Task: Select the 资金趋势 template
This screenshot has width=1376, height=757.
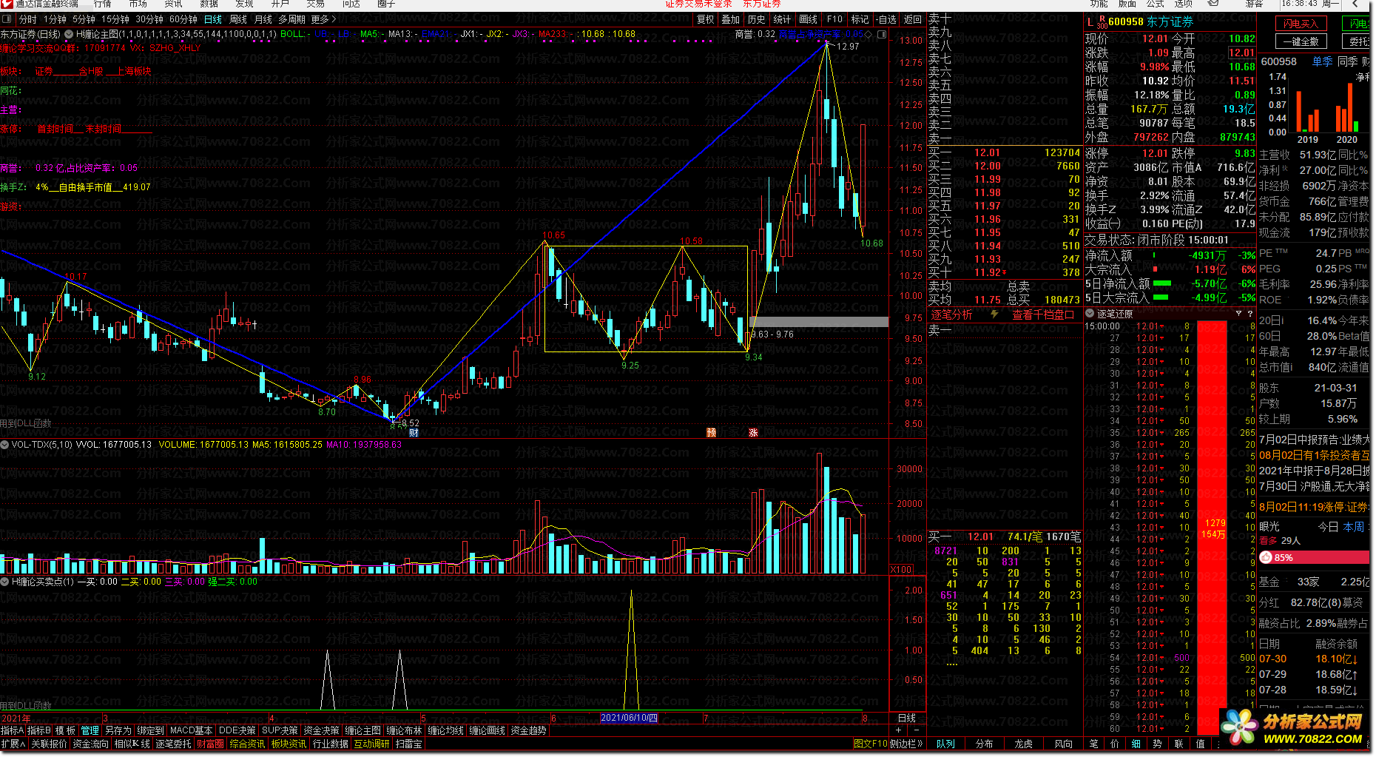Action: point(528,730)
